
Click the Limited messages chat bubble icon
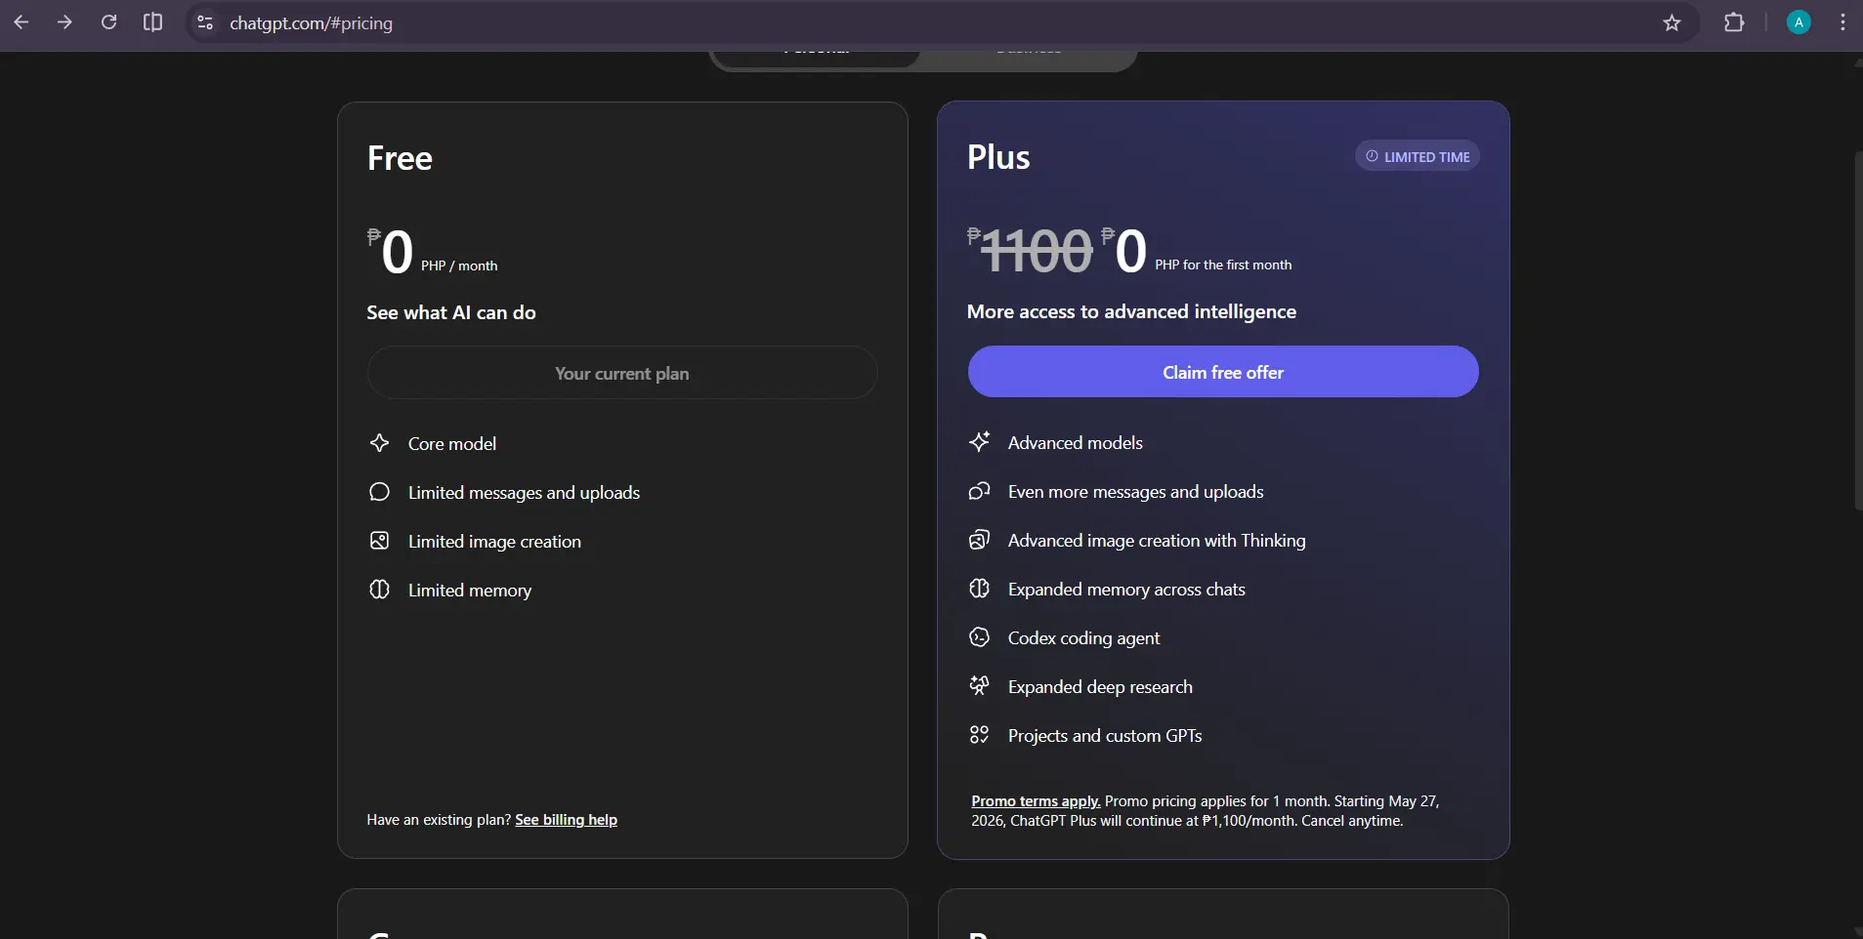pyautogui.click(x=379, y=492)
